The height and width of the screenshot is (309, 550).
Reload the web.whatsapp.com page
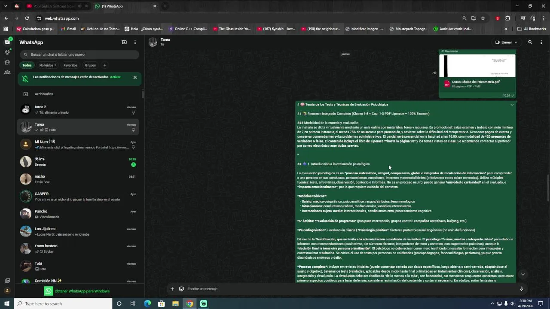27,18
